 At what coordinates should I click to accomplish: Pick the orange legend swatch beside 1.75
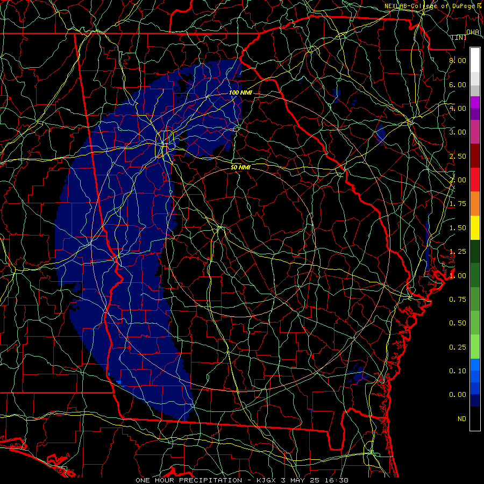475,204
